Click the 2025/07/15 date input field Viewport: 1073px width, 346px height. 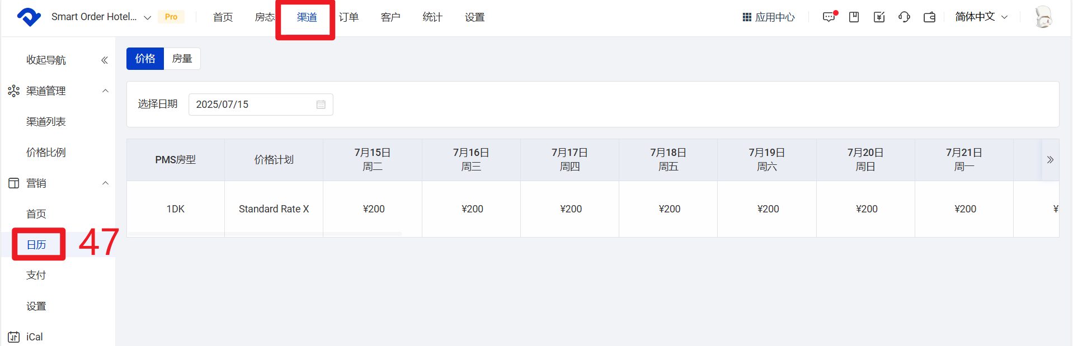tap(252, 105)
